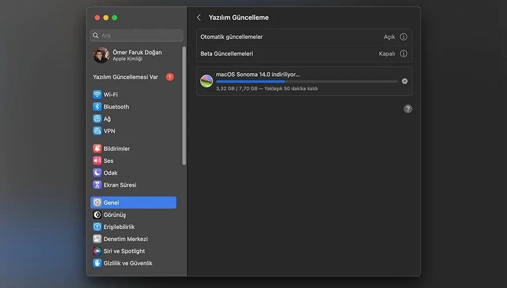507x288 pixels.
Task: Click the Yazılım Güncelleme title
Action: tap(239, 17)
